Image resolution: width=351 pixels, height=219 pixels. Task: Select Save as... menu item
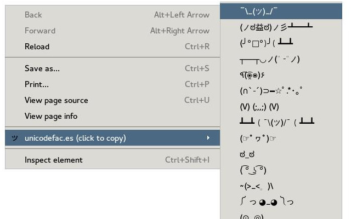112,68
